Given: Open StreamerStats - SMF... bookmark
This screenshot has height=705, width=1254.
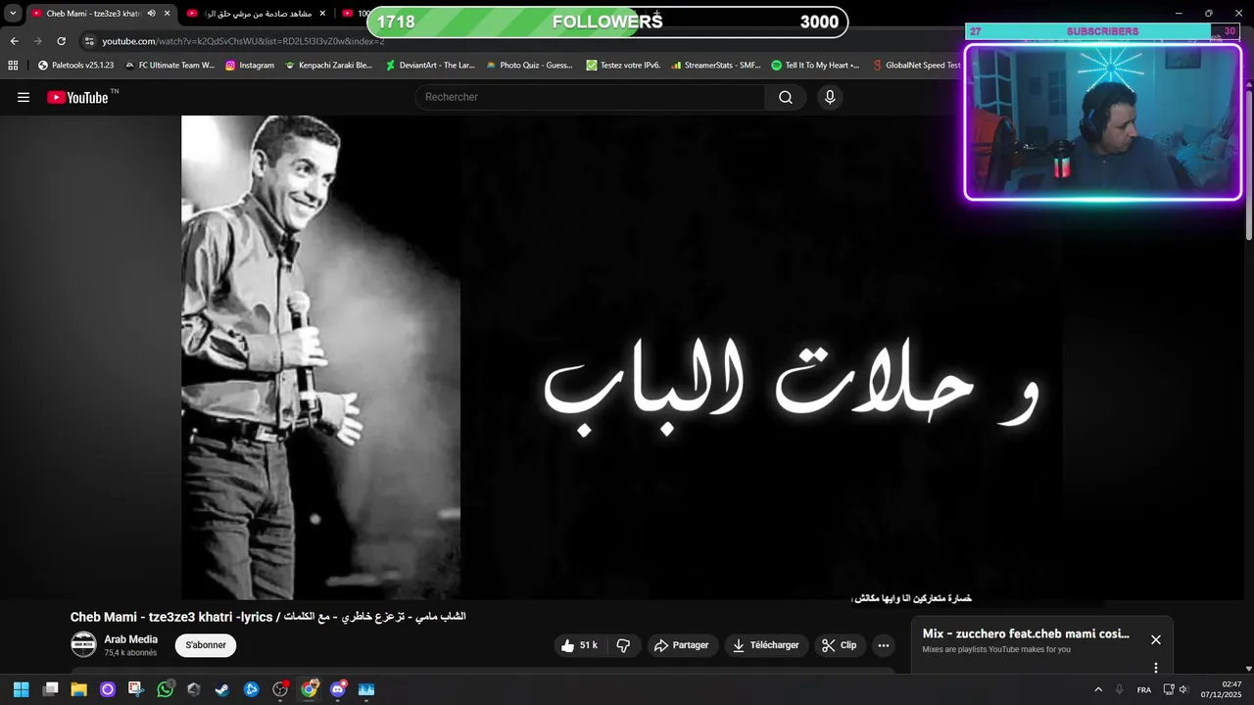Looking at the screenshot, I should coord(716,66).
